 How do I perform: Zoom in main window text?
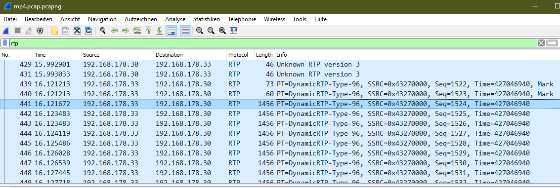coord(200,31)
